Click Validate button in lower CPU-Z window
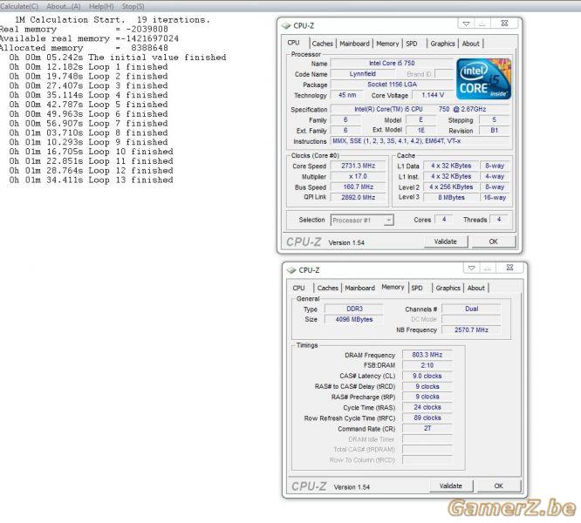The height and width of the screenshot is (523, 581). click(x=451, y=486)
